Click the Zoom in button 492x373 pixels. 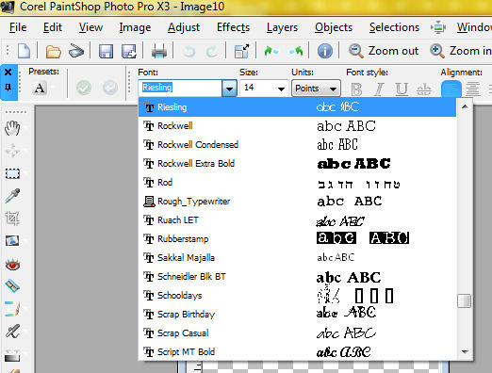460,51
